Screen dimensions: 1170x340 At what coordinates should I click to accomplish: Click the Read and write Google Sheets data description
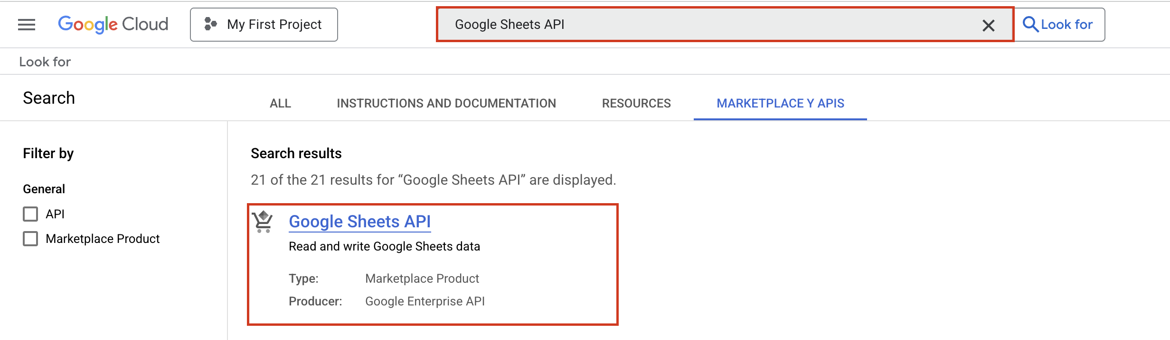(x=384, y=246)
